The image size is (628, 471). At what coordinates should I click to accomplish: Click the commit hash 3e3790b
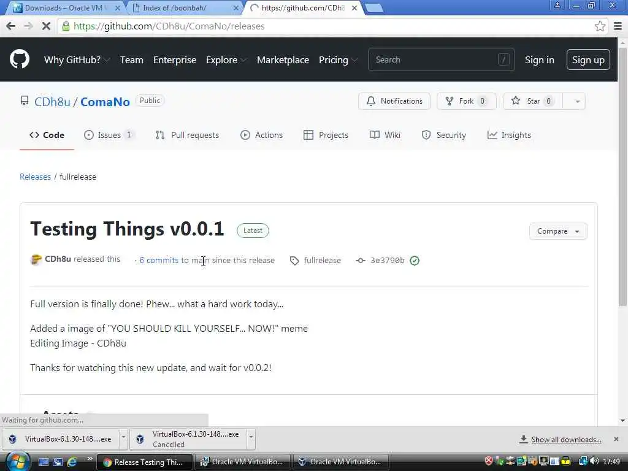388,260
